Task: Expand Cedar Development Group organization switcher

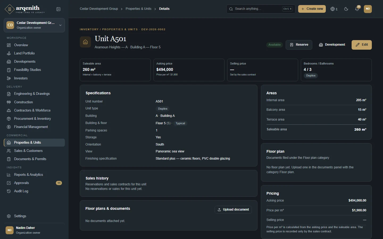Action: [34, 25]
